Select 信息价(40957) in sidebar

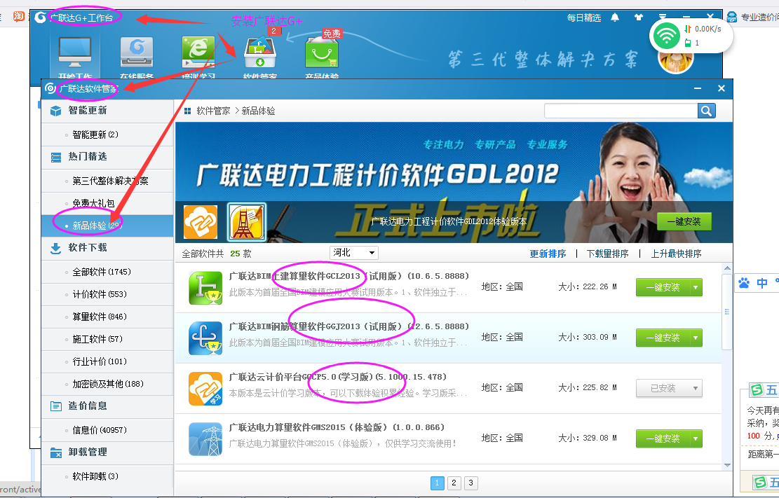(107, 430)
